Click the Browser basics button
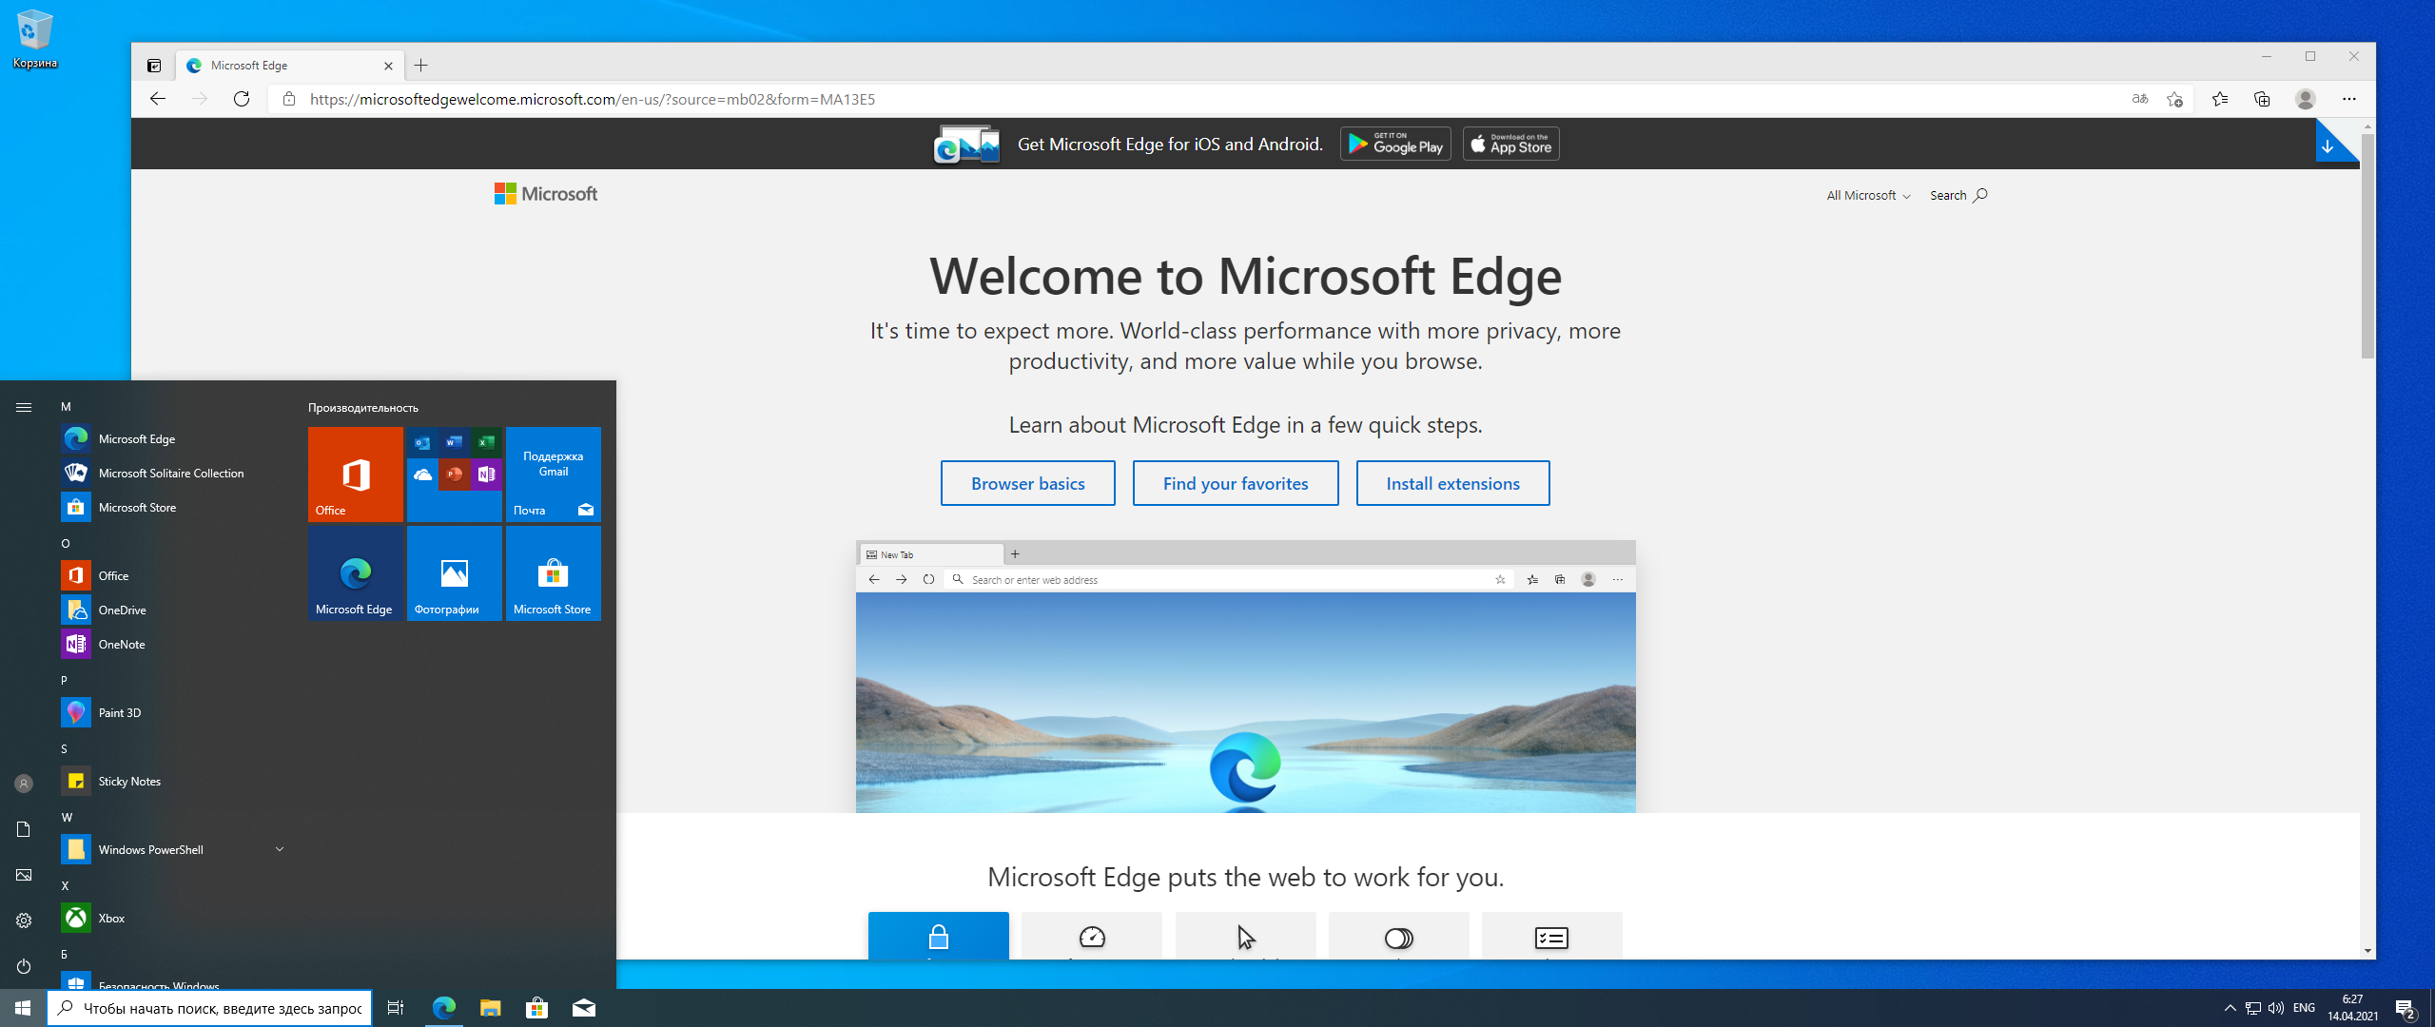Viewport: 2435px width, 1027px height. click(1028, 483)
